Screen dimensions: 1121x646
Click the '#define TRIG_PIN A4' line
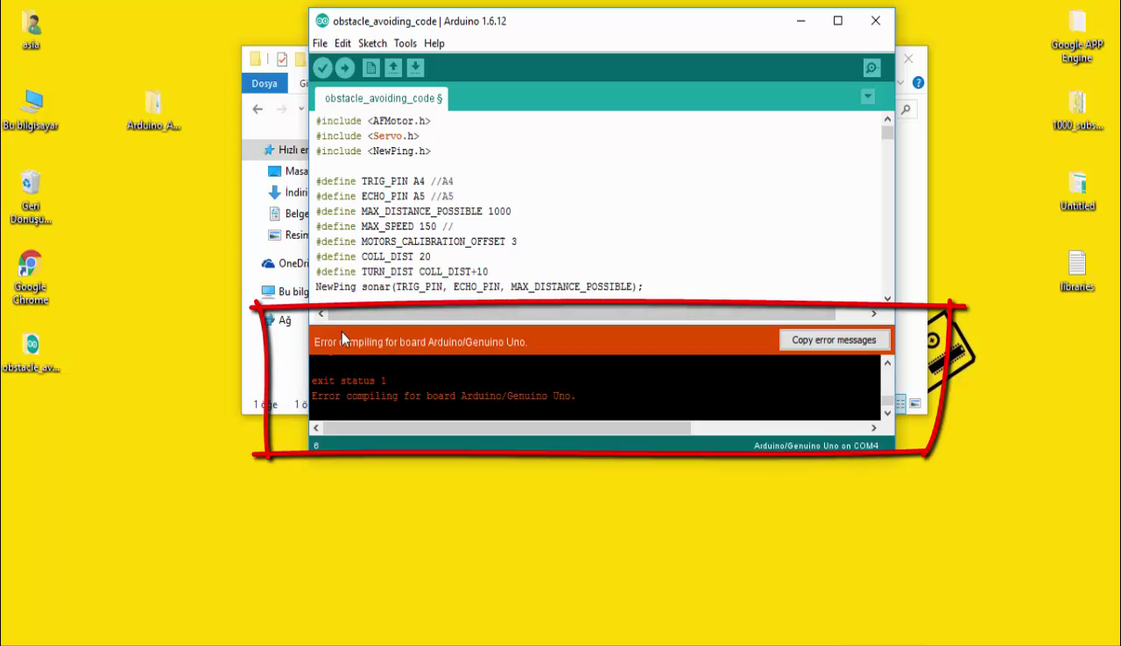point(384,181)
